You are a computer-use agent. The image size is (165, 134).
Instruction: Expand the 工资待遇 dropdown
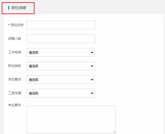point(61,93)
